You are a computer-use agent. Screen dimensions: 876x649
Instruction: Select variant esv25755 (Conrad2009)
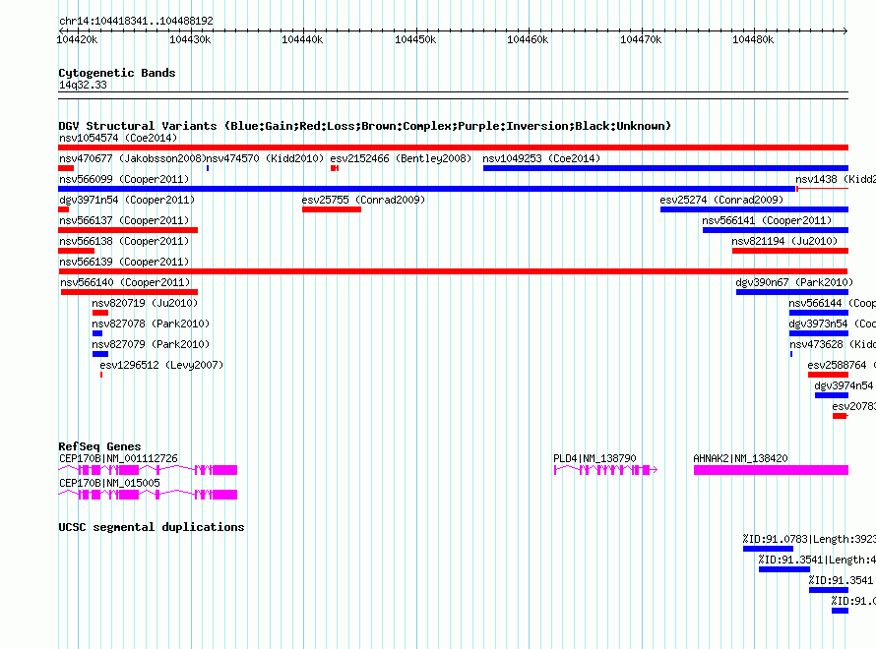point(363,200)
